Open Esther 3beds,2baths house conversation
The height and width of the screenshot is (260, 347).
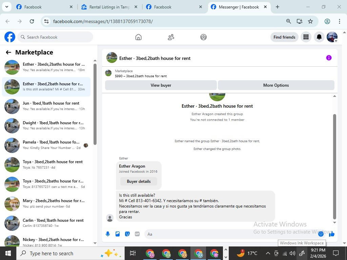46,67
